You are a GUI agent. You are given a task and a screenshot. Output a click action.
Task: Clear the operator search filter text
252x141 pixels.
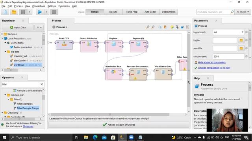pos(42,84)
